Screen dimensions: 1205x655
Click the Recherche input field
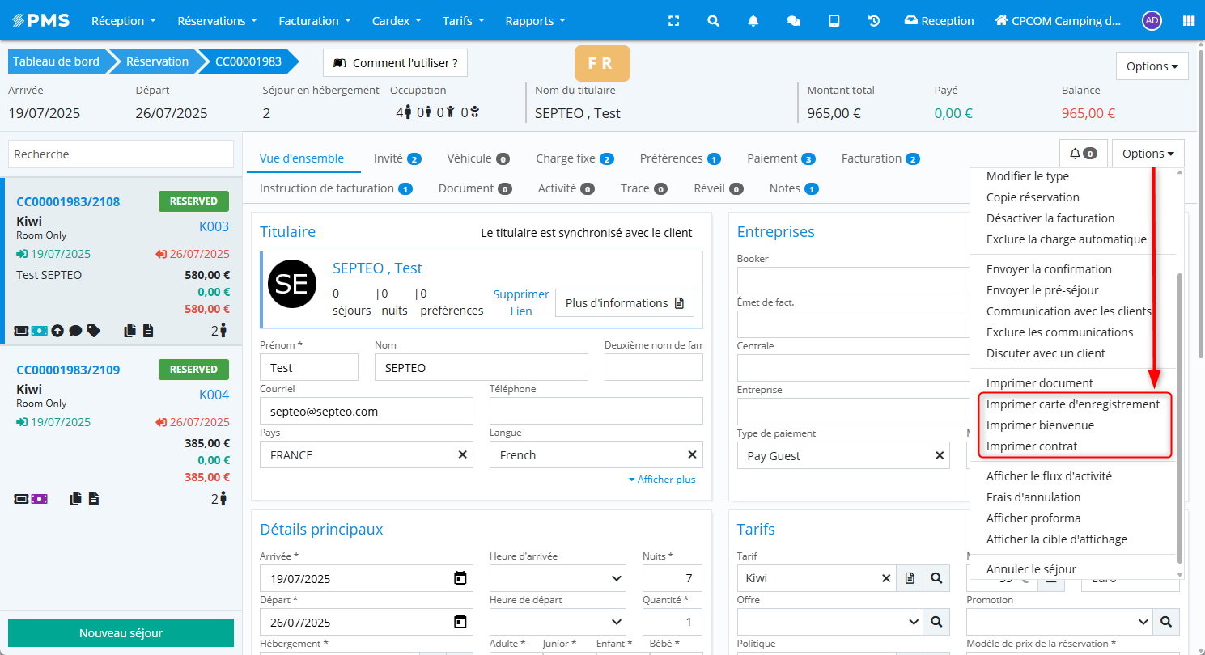coord(121,154)
